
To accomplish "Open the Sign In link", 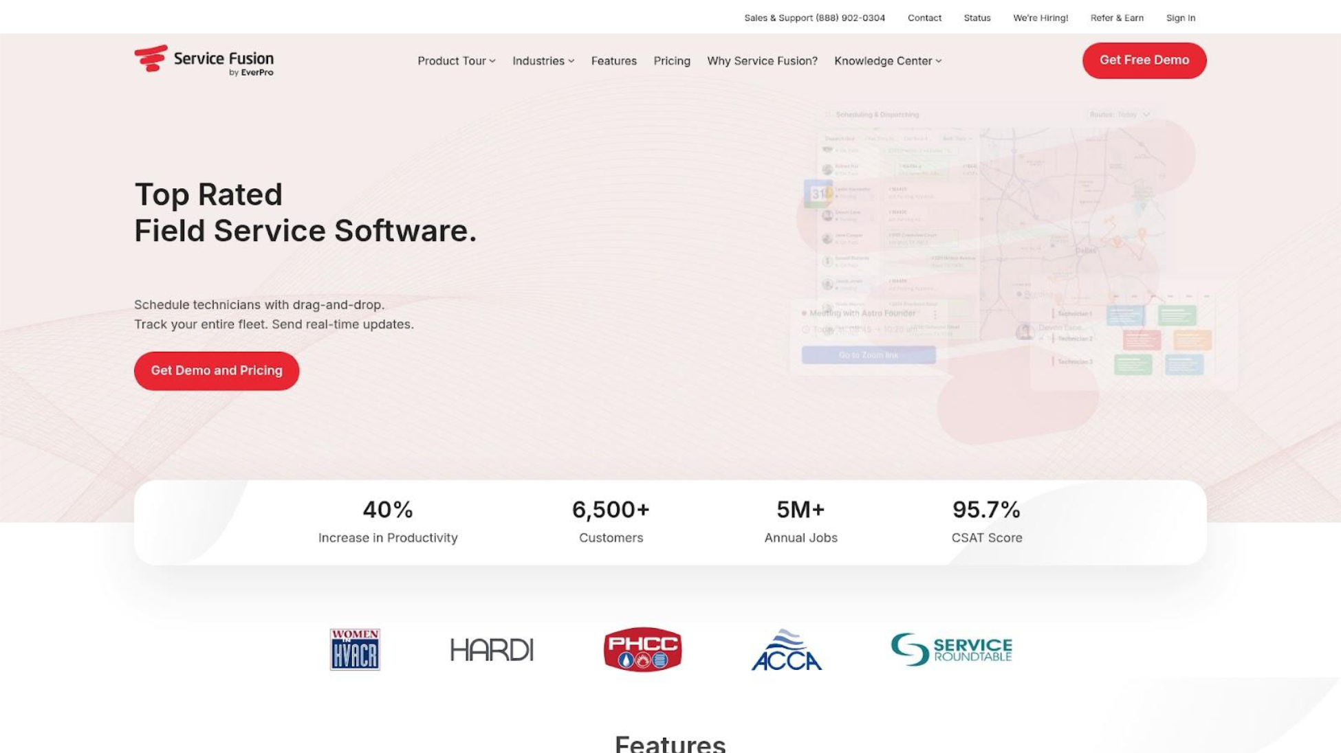I will point(1180,18).
